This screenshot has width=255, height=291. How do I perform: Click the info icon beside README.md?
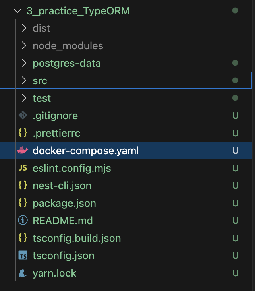coord(23,221)
